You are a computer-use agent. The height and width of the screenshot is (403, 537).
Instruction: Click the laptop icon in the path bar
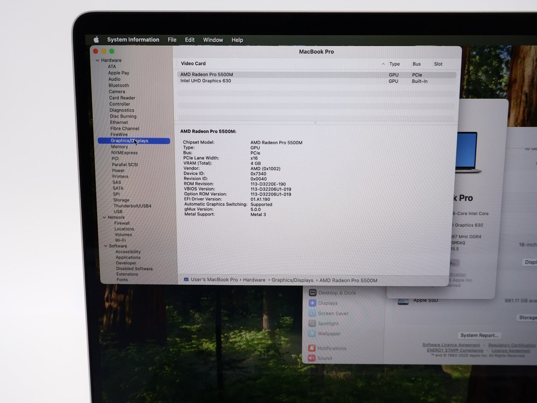(x=186, y=279)
